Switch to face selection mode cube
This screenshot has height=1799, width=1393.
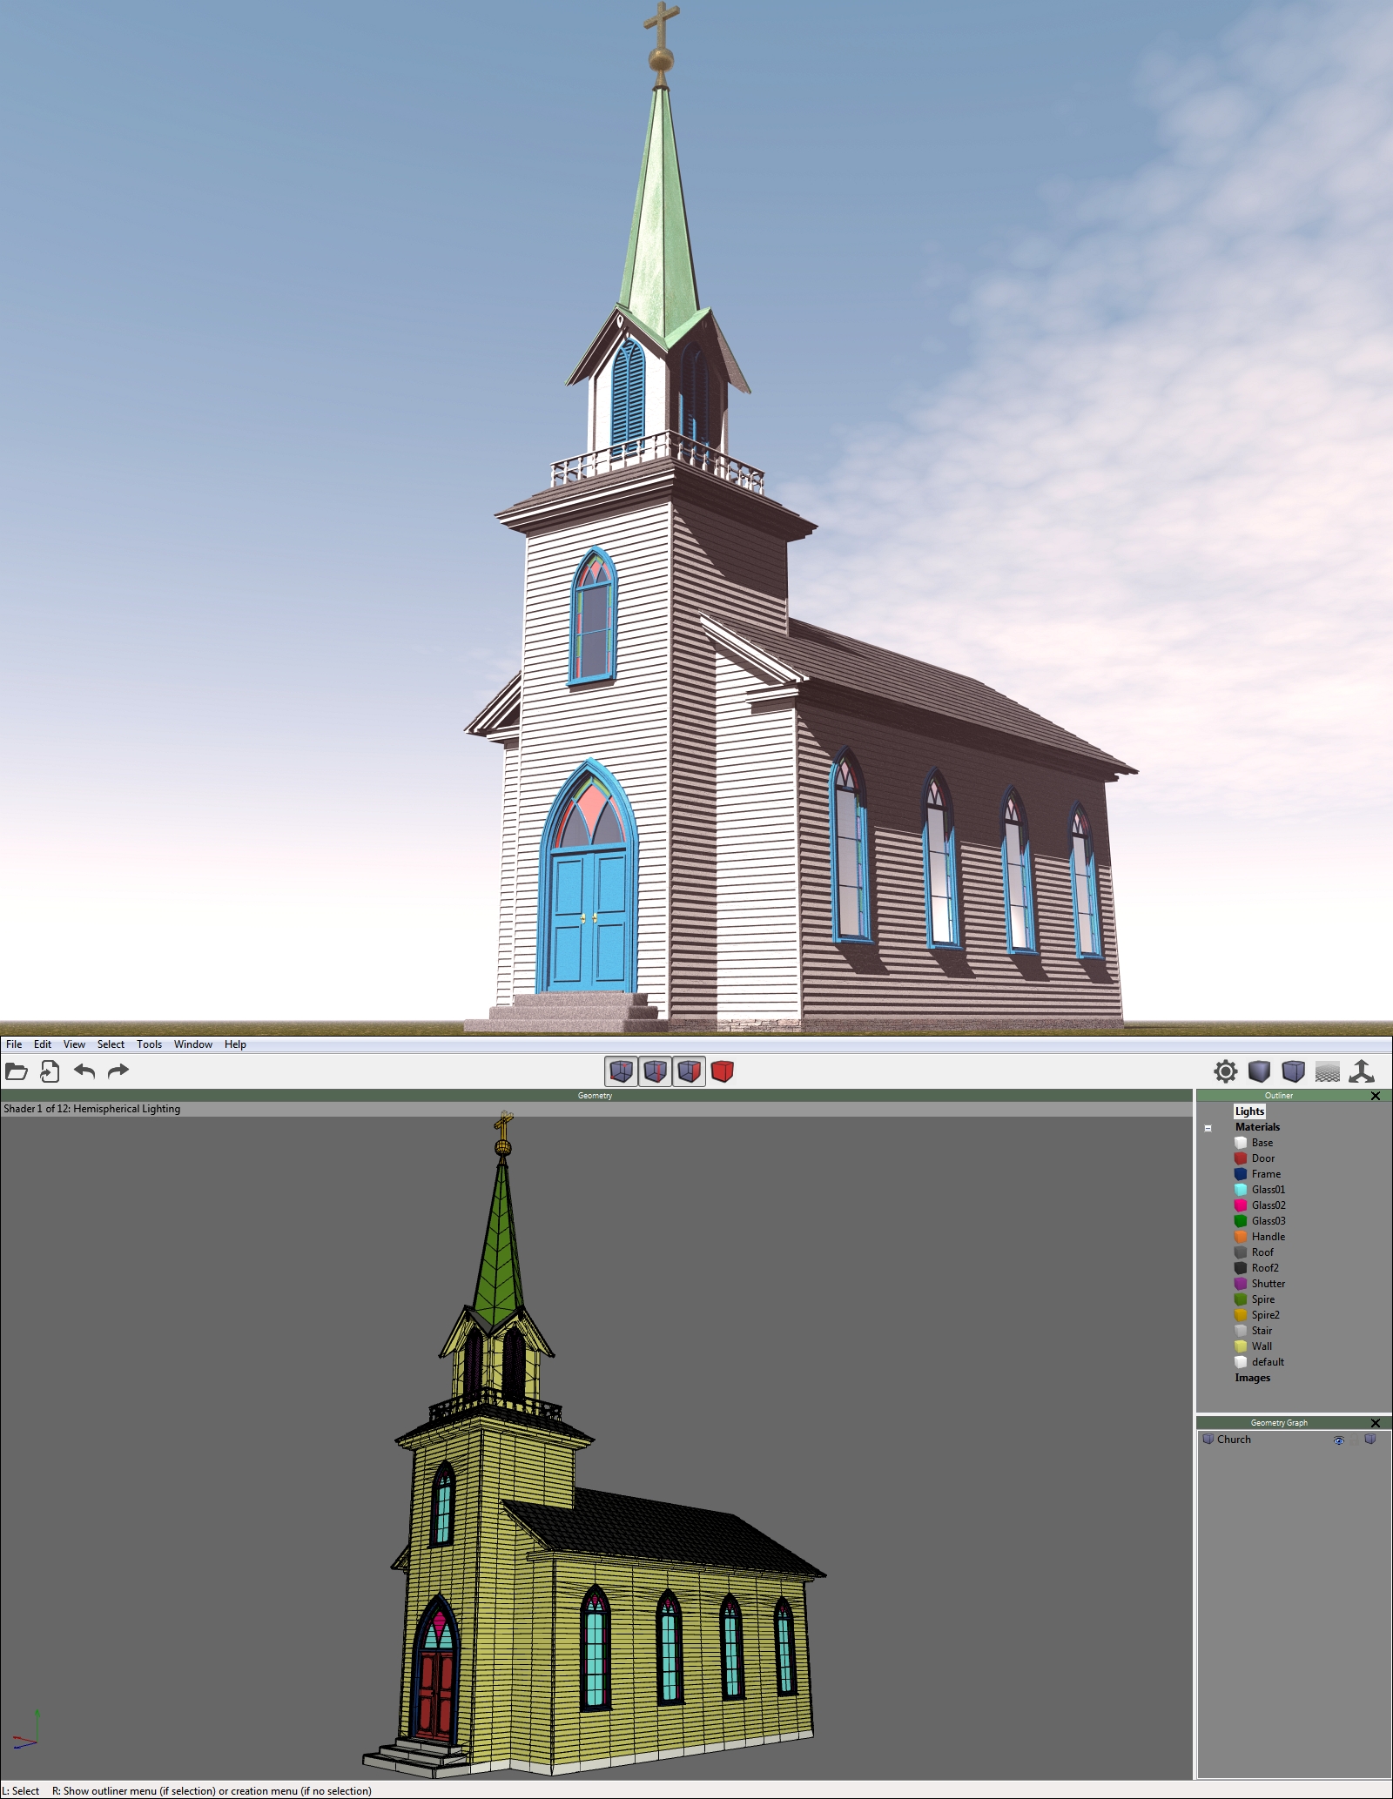click(690, 1071)
